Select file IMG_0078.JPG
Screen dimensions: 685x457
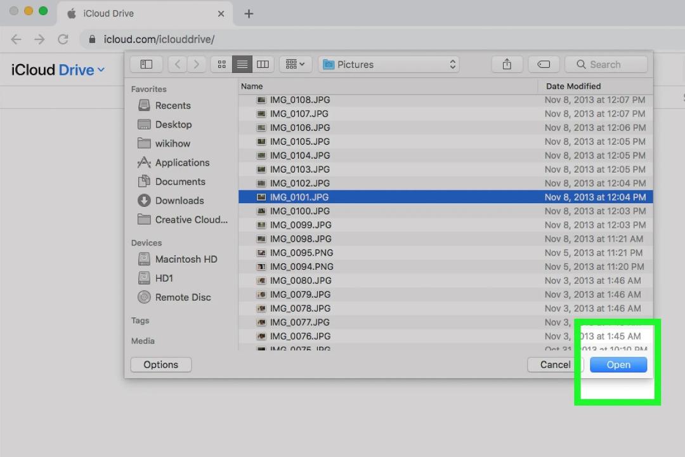coord(446,308)
